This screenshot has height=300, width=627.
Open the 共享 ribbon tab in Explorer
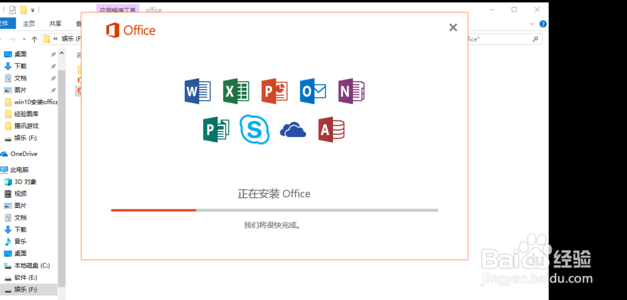click(x=55, y=24)
